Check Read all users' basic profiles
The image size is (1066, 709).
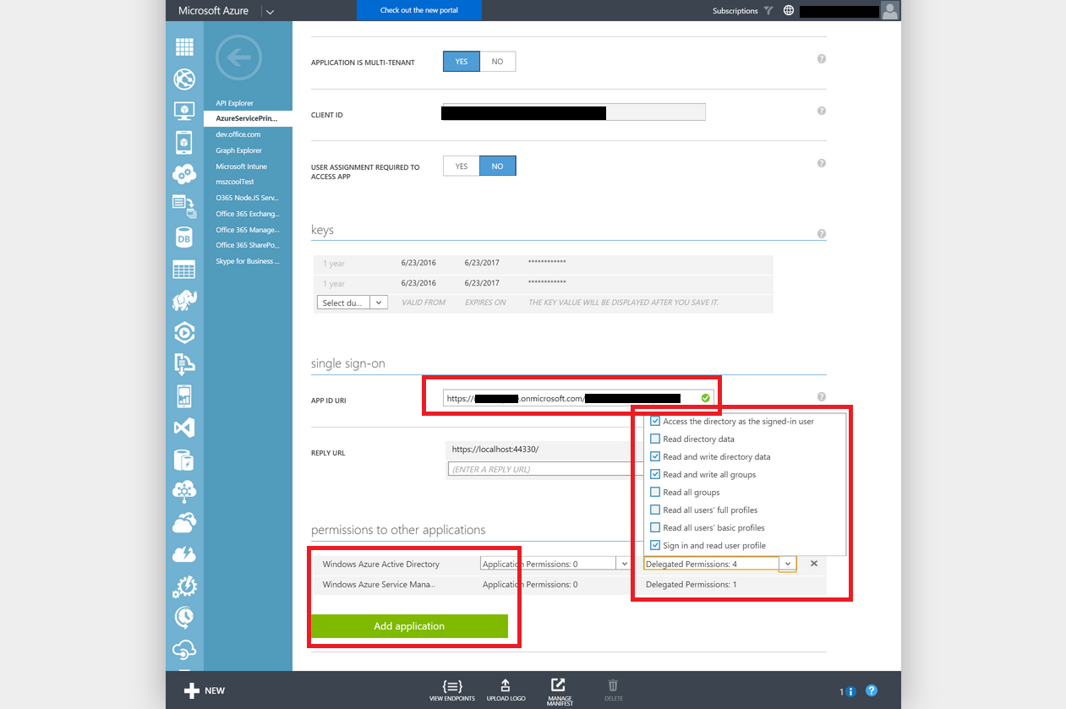[x=655, y=527]
